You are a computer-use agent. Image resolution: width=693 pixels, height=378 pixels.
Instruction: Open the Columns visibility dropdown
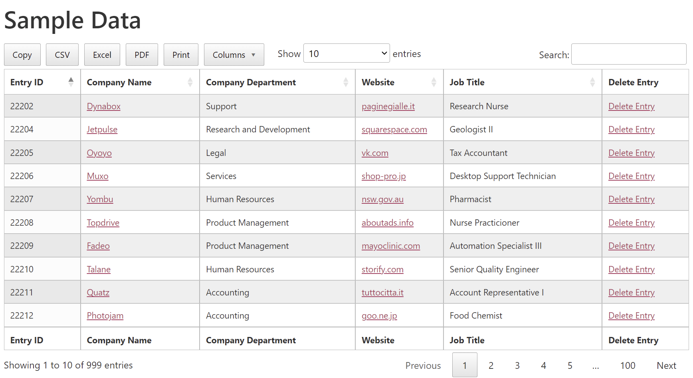(x=234, y=55)
